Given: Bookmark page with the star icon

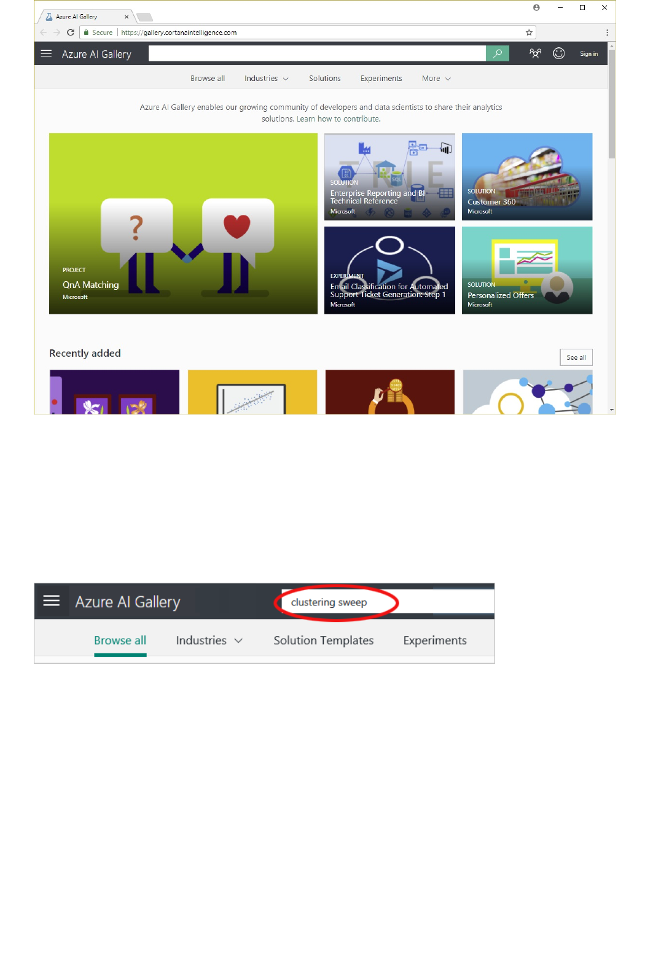Looking at the screenshot, I should click(x=529, y=33).
